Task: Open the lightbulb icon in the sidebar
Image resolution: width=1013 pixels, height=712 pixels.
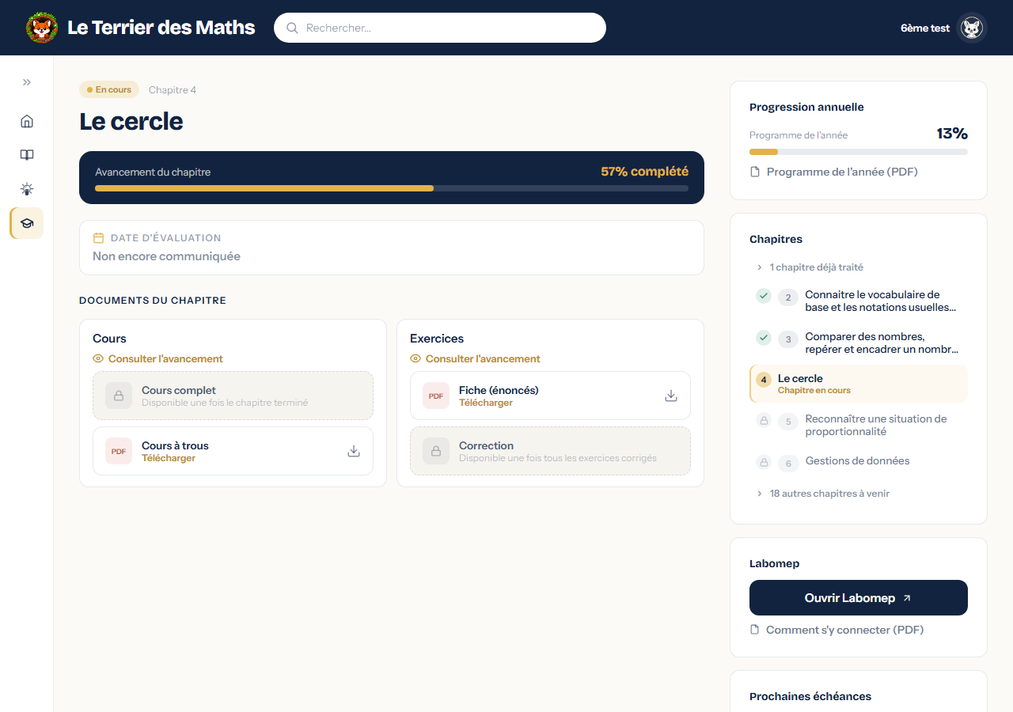Action: click(x=27, y=189)
